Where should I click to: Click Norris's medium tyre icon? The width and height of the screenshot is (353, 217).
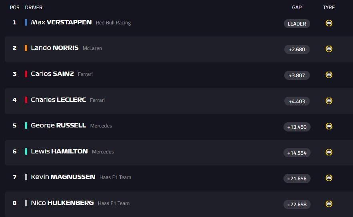(x=329, y=49)
